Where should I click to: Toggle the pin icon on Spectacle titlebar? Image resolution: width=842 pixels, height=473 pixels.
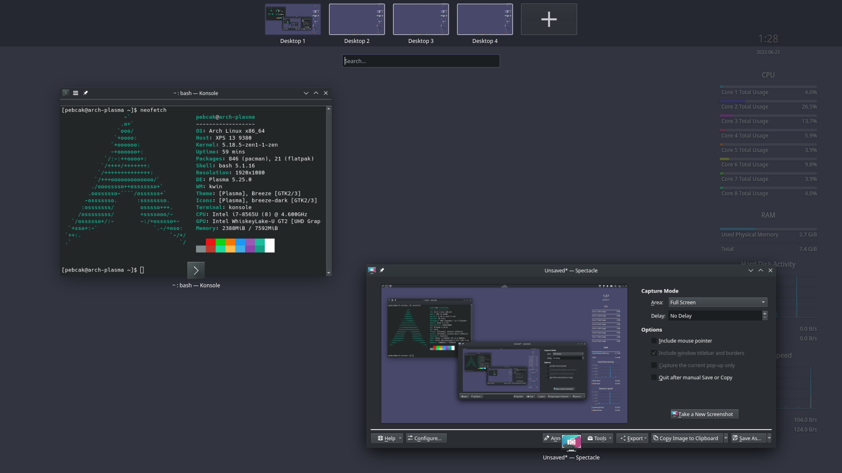tap(382, 270)
